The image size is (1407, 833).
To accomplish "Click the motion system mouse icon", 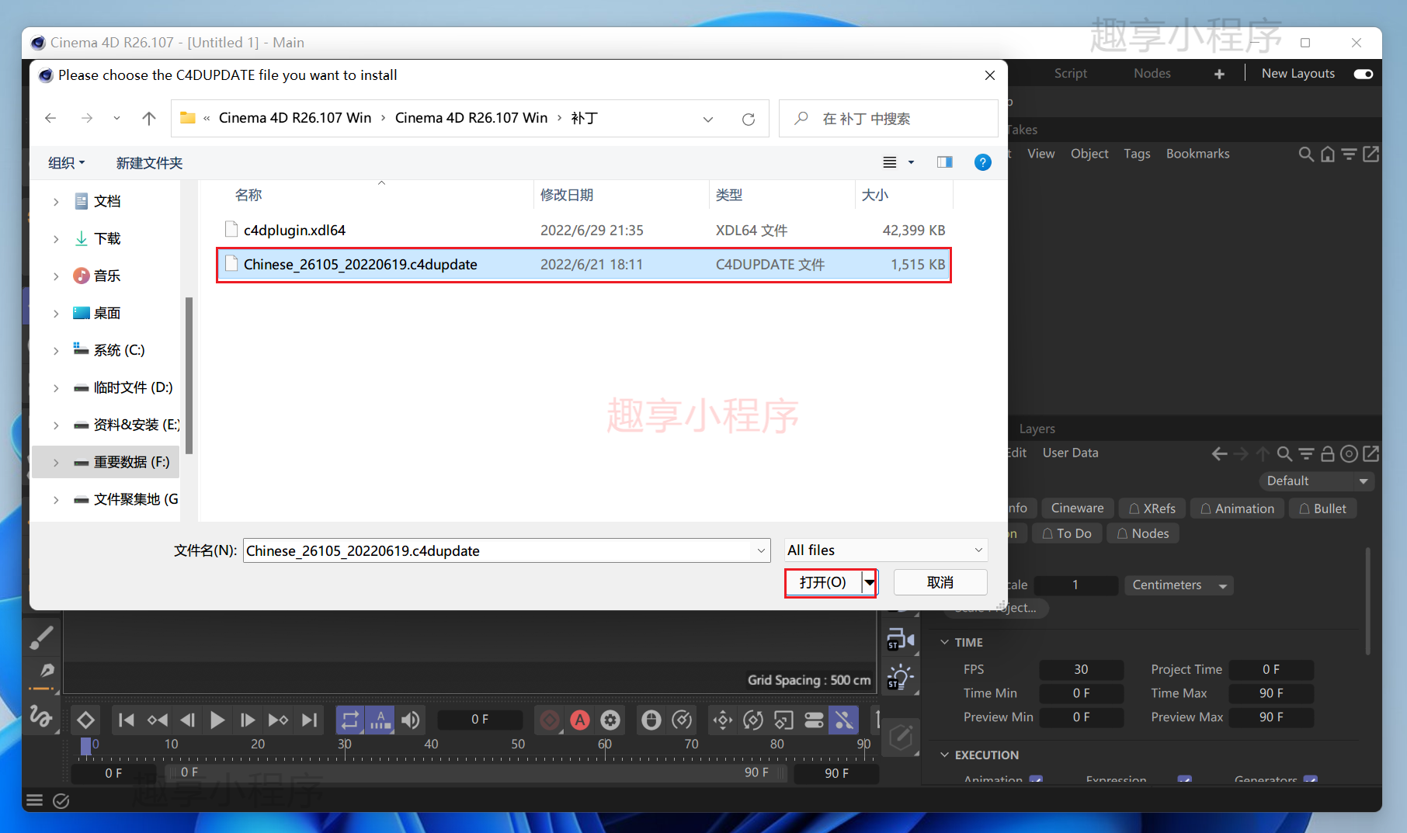I will click(651, 720).
